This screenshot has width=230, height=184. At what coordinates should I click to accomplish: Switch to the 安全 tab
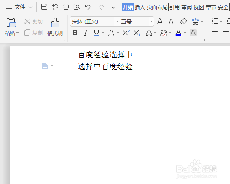(223, 7)
